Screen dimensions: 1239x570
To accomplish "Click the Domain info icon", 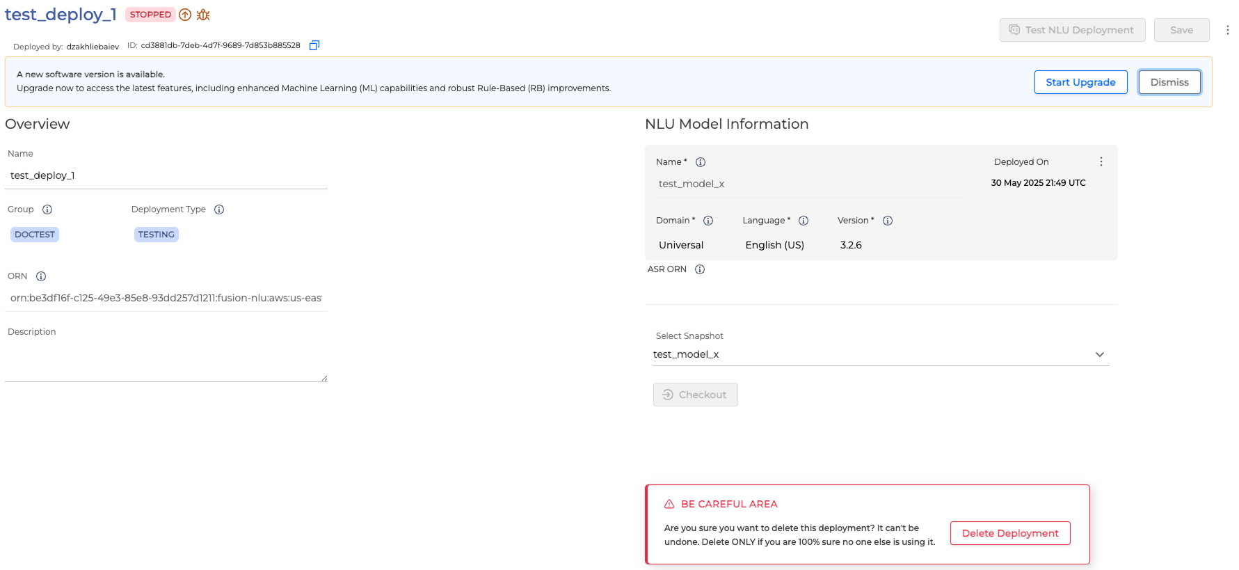I will 708,221.
